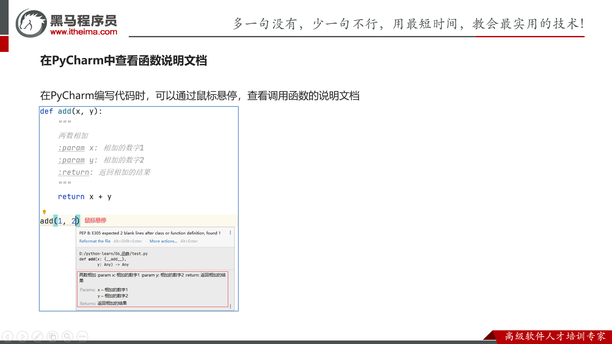
Task: Click www.itheima.com website address
Action: [84, 32]
